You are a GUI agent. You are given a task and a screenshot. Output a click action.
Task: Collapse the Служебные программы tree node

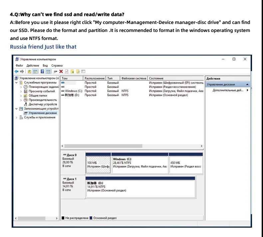click(x=16, y=83)
